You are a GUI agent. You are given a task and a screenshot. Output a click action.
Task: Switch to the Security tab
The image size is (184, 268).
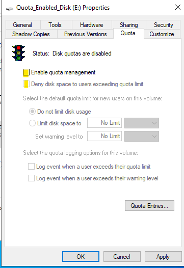tap(163, 25)
